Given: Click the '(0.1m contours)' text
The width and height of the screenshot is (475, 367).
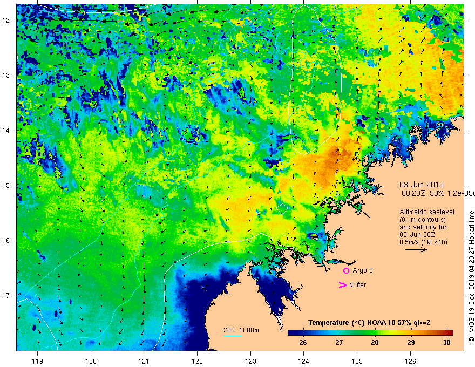Looking at the screenshot, I should pyautogui.click(x=423, y=220).
